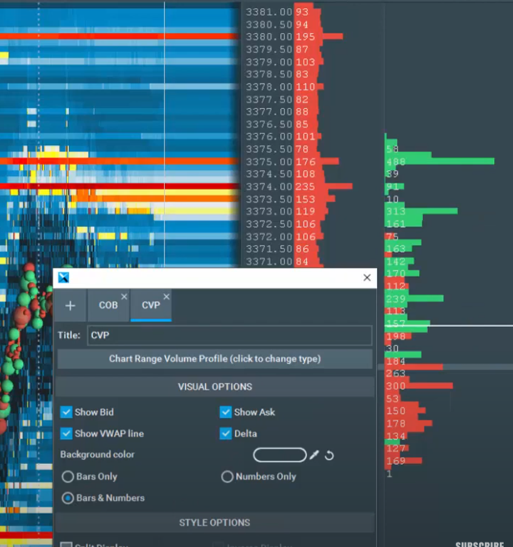Open Chart Range Volume Profile type selector

215,359
